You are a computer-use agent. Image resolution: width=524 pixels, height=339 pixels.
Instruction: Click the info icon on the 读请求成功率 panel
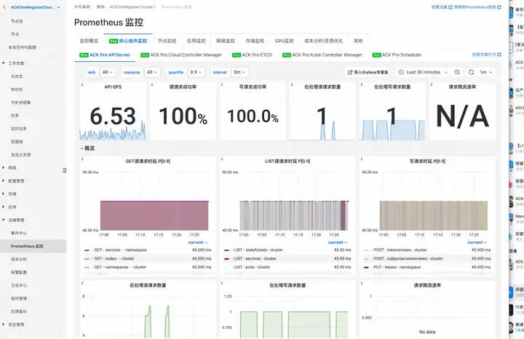pyautogui.click(x=152, y=84)
